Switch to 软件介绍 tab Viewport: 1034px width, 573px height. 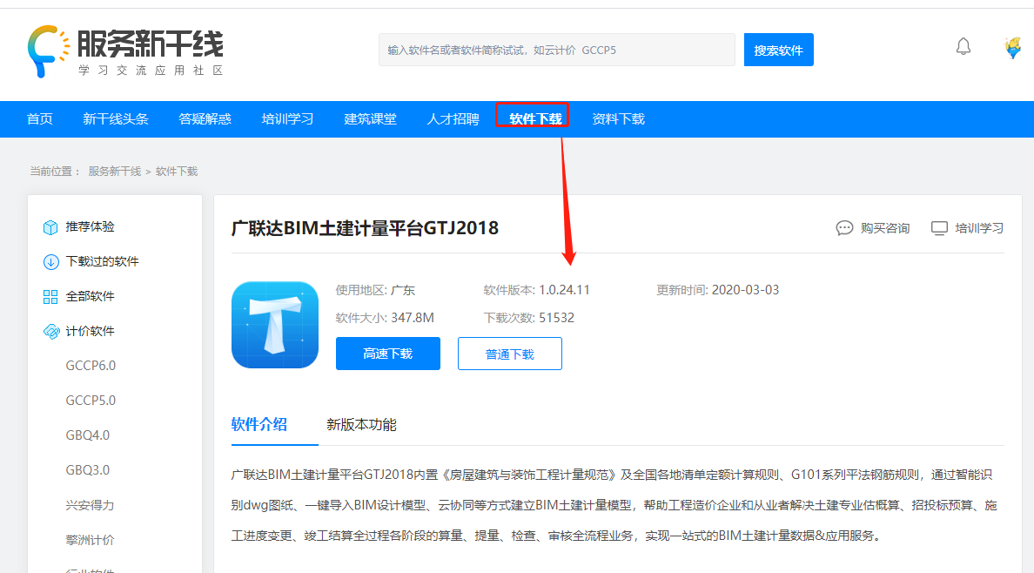[x=259, y=424]
